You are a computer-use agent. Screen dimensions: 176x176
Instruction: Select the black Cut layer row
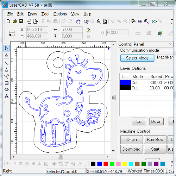[147, 88]
